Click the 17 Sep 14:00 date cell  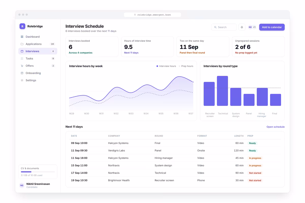click(79, 173)
